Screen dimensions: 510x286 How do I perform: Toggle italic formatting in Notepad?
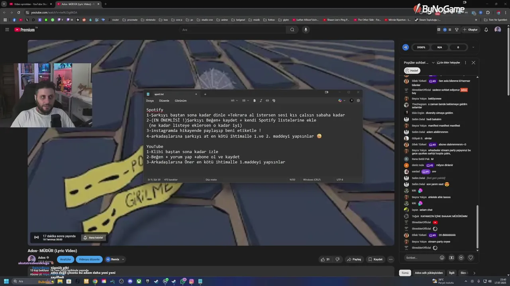tap(261, 100)
